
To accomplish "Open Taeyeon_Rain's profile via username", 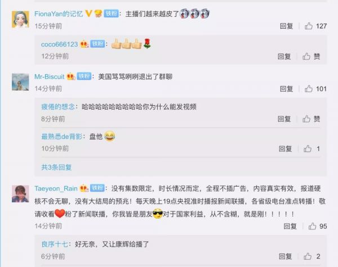I will point(56,188).
